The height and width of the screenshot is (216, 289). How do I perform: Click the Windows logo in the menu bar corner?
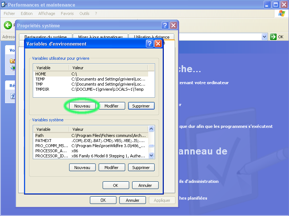tap(281, 13)
